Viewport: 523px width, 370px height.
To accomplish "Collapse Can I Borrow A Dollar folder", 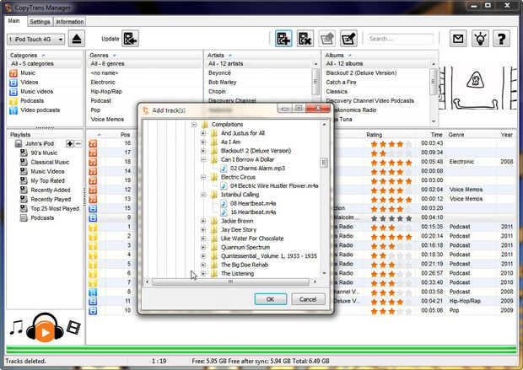I will coord(203,159).
